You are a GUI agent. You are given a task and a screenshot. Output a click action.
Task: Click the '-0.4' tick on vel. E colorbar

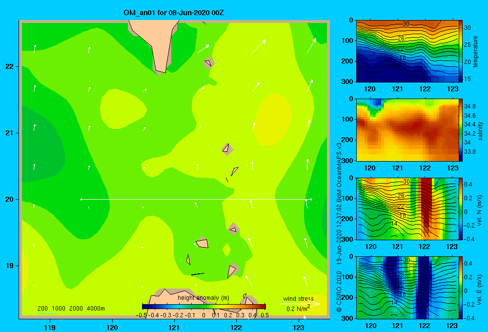(469, 318)
